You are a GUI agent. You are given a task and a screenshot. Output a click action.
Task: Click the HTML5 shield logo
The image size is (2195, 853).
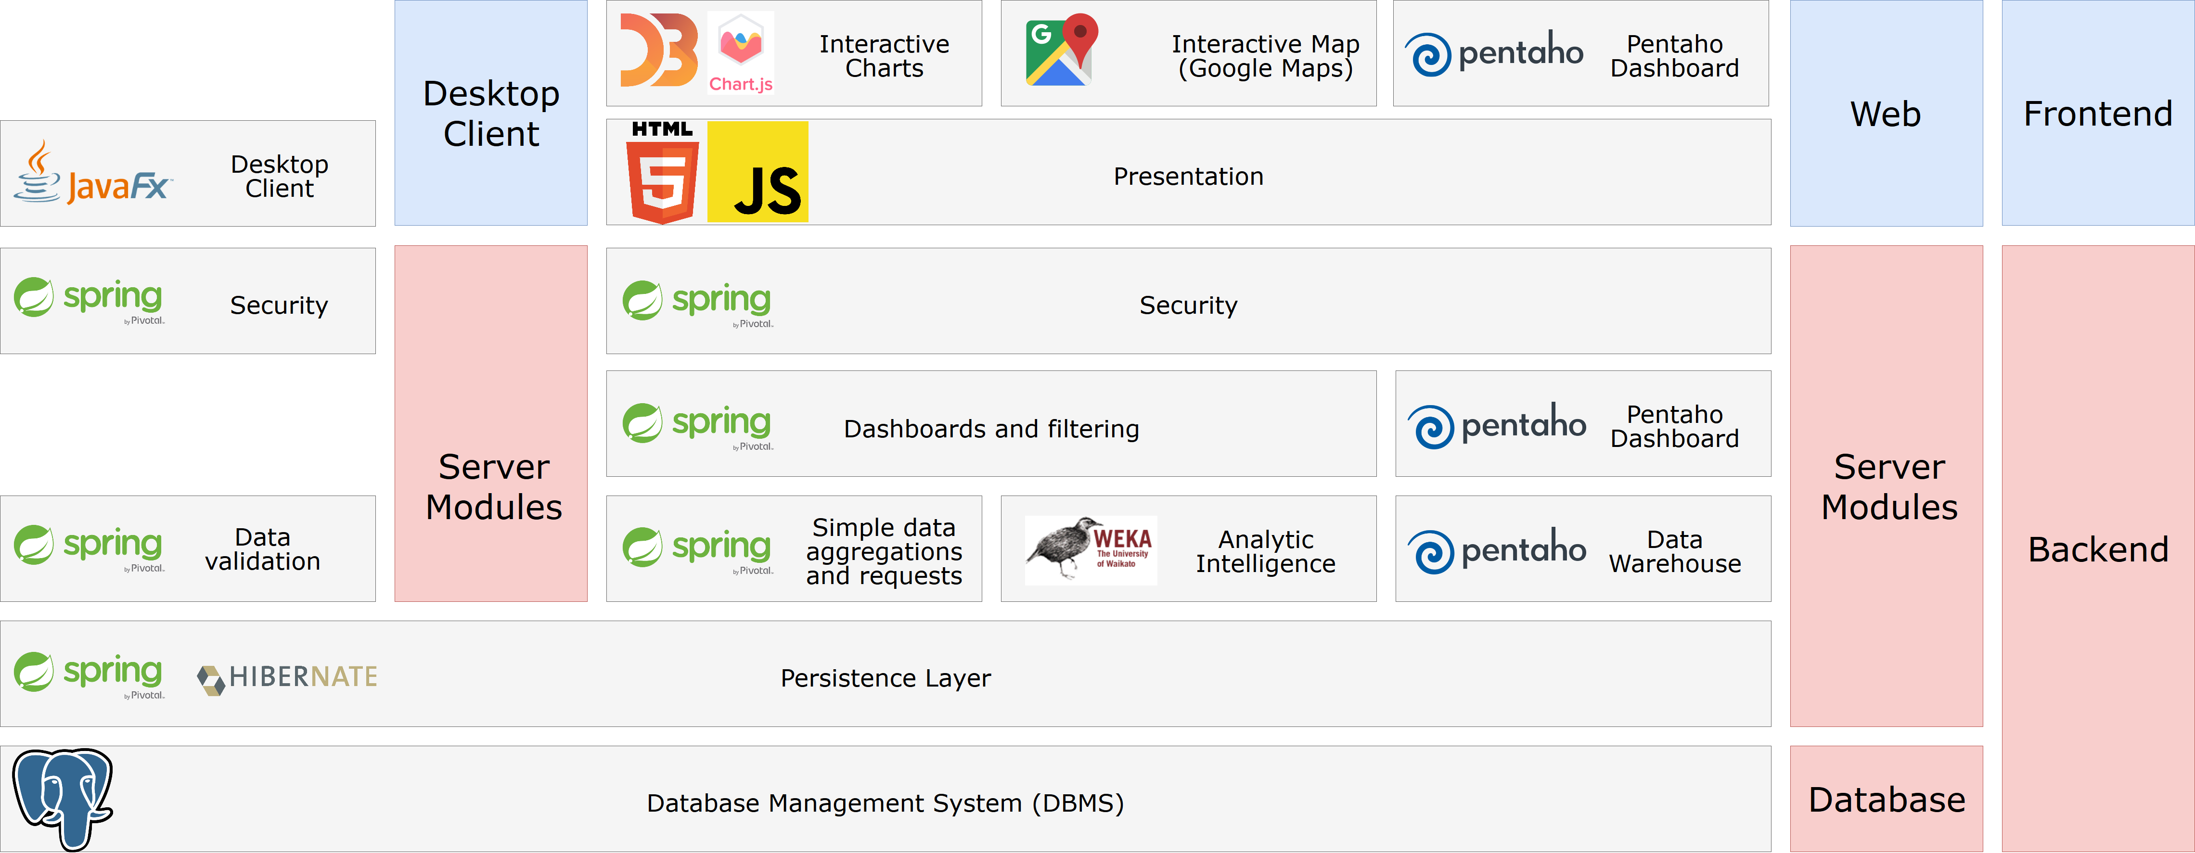tap(662, 173)
